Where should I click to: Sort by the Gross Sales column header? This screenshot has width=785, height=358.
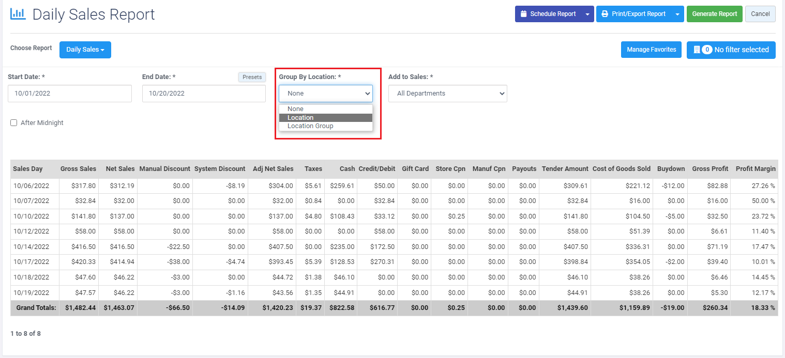[78, 169]
